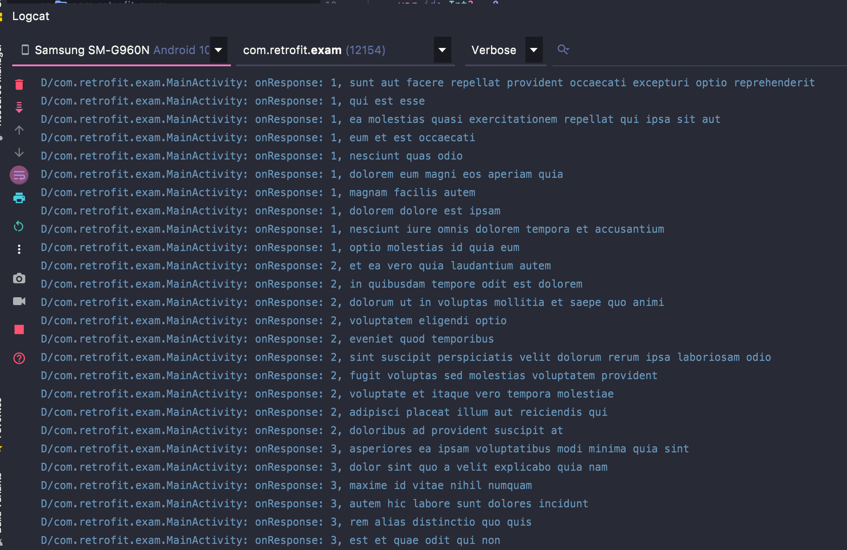Open logcat help question mark icon
The height and width of the screenshot is (550, 847).
point(19,358)
